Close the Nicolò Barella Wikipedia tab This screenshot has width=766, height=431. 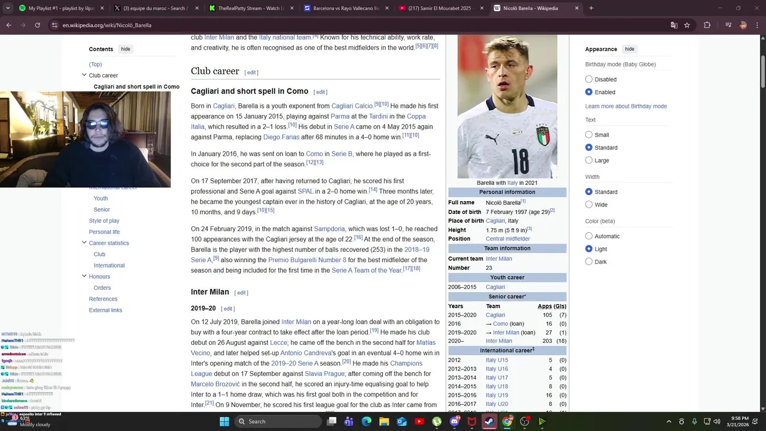click(x=577, y=8)
